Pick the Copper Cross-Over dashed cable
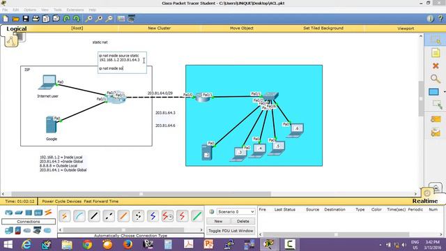 tap(109, 217)
